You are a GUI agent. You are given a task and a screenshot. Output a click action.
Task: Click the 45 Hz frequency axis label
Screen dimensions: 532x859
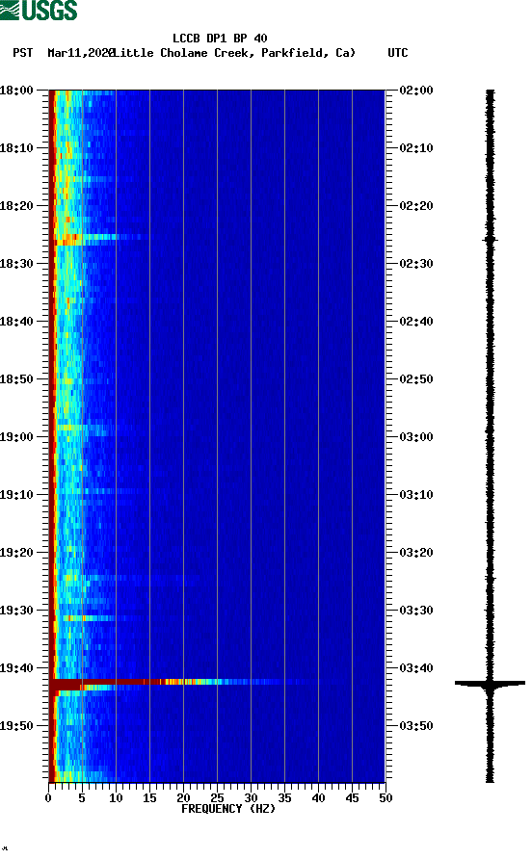(x=352, y=798)
